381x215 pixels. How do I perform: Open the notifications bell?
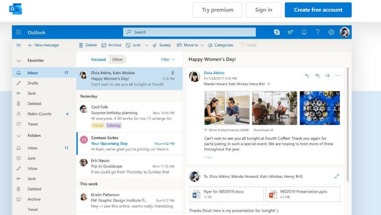pyautogui.click(x=304, y=32)
